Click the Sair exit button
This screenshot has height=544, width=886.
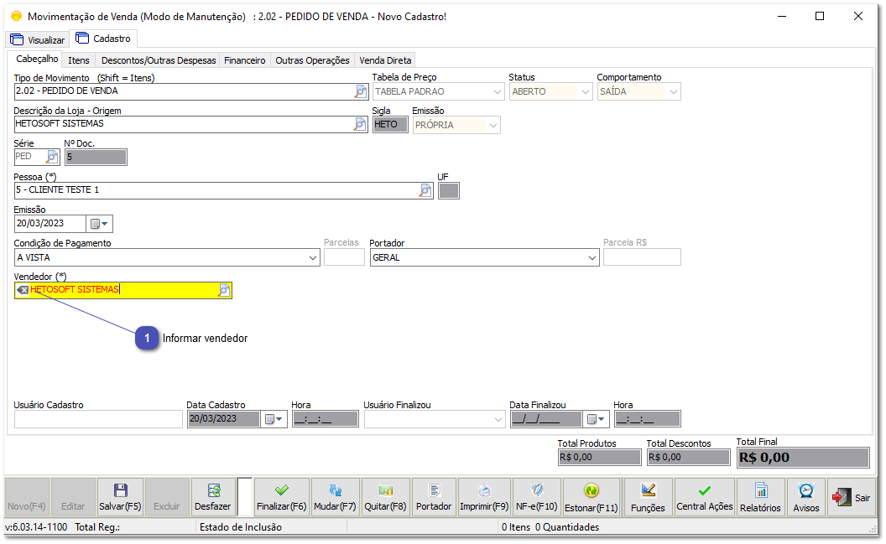852,497
